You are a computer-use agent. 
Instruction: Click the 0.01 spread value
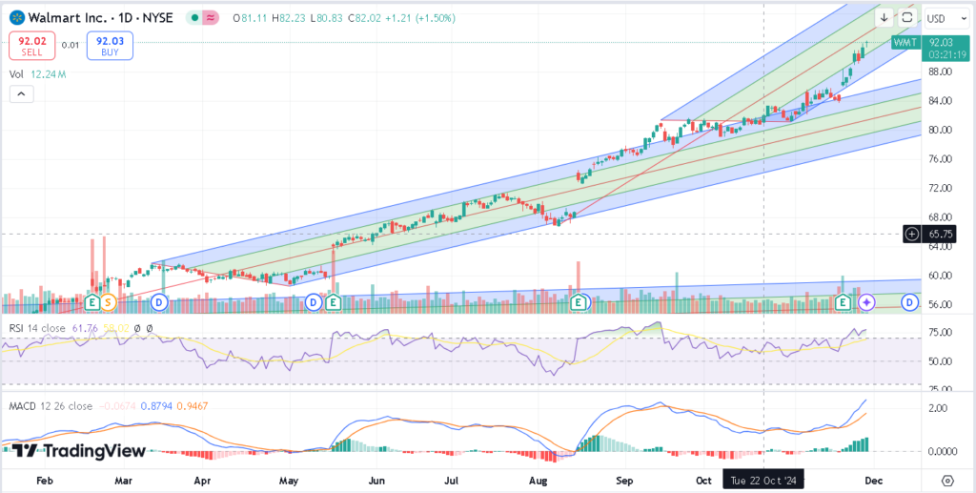[71, 45]
